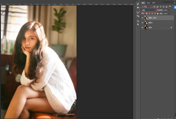The image size is (176, 119).
Task: Click the lock all padlock button
Action: click(x=158, y=13)
